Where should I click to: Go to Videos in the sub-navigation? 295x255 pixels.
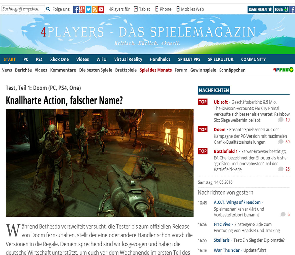41,70
